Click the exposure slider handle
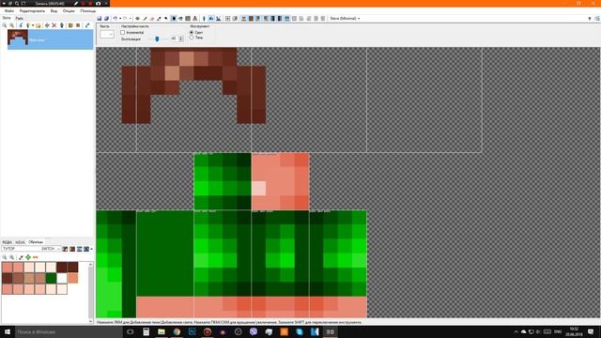The height and width of the screenshot is (338, 601). coord(157,38)
